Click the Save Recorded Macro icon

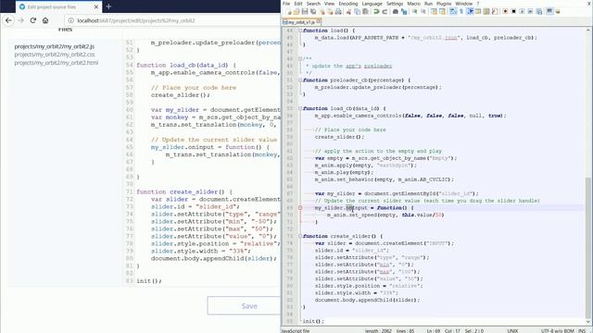tap(539, 12)
